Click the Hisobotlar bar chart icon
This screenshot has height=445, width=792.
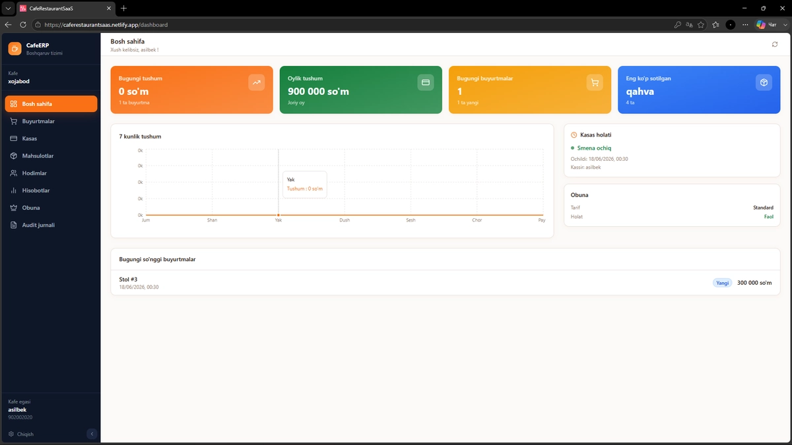(x=14, y=191)
